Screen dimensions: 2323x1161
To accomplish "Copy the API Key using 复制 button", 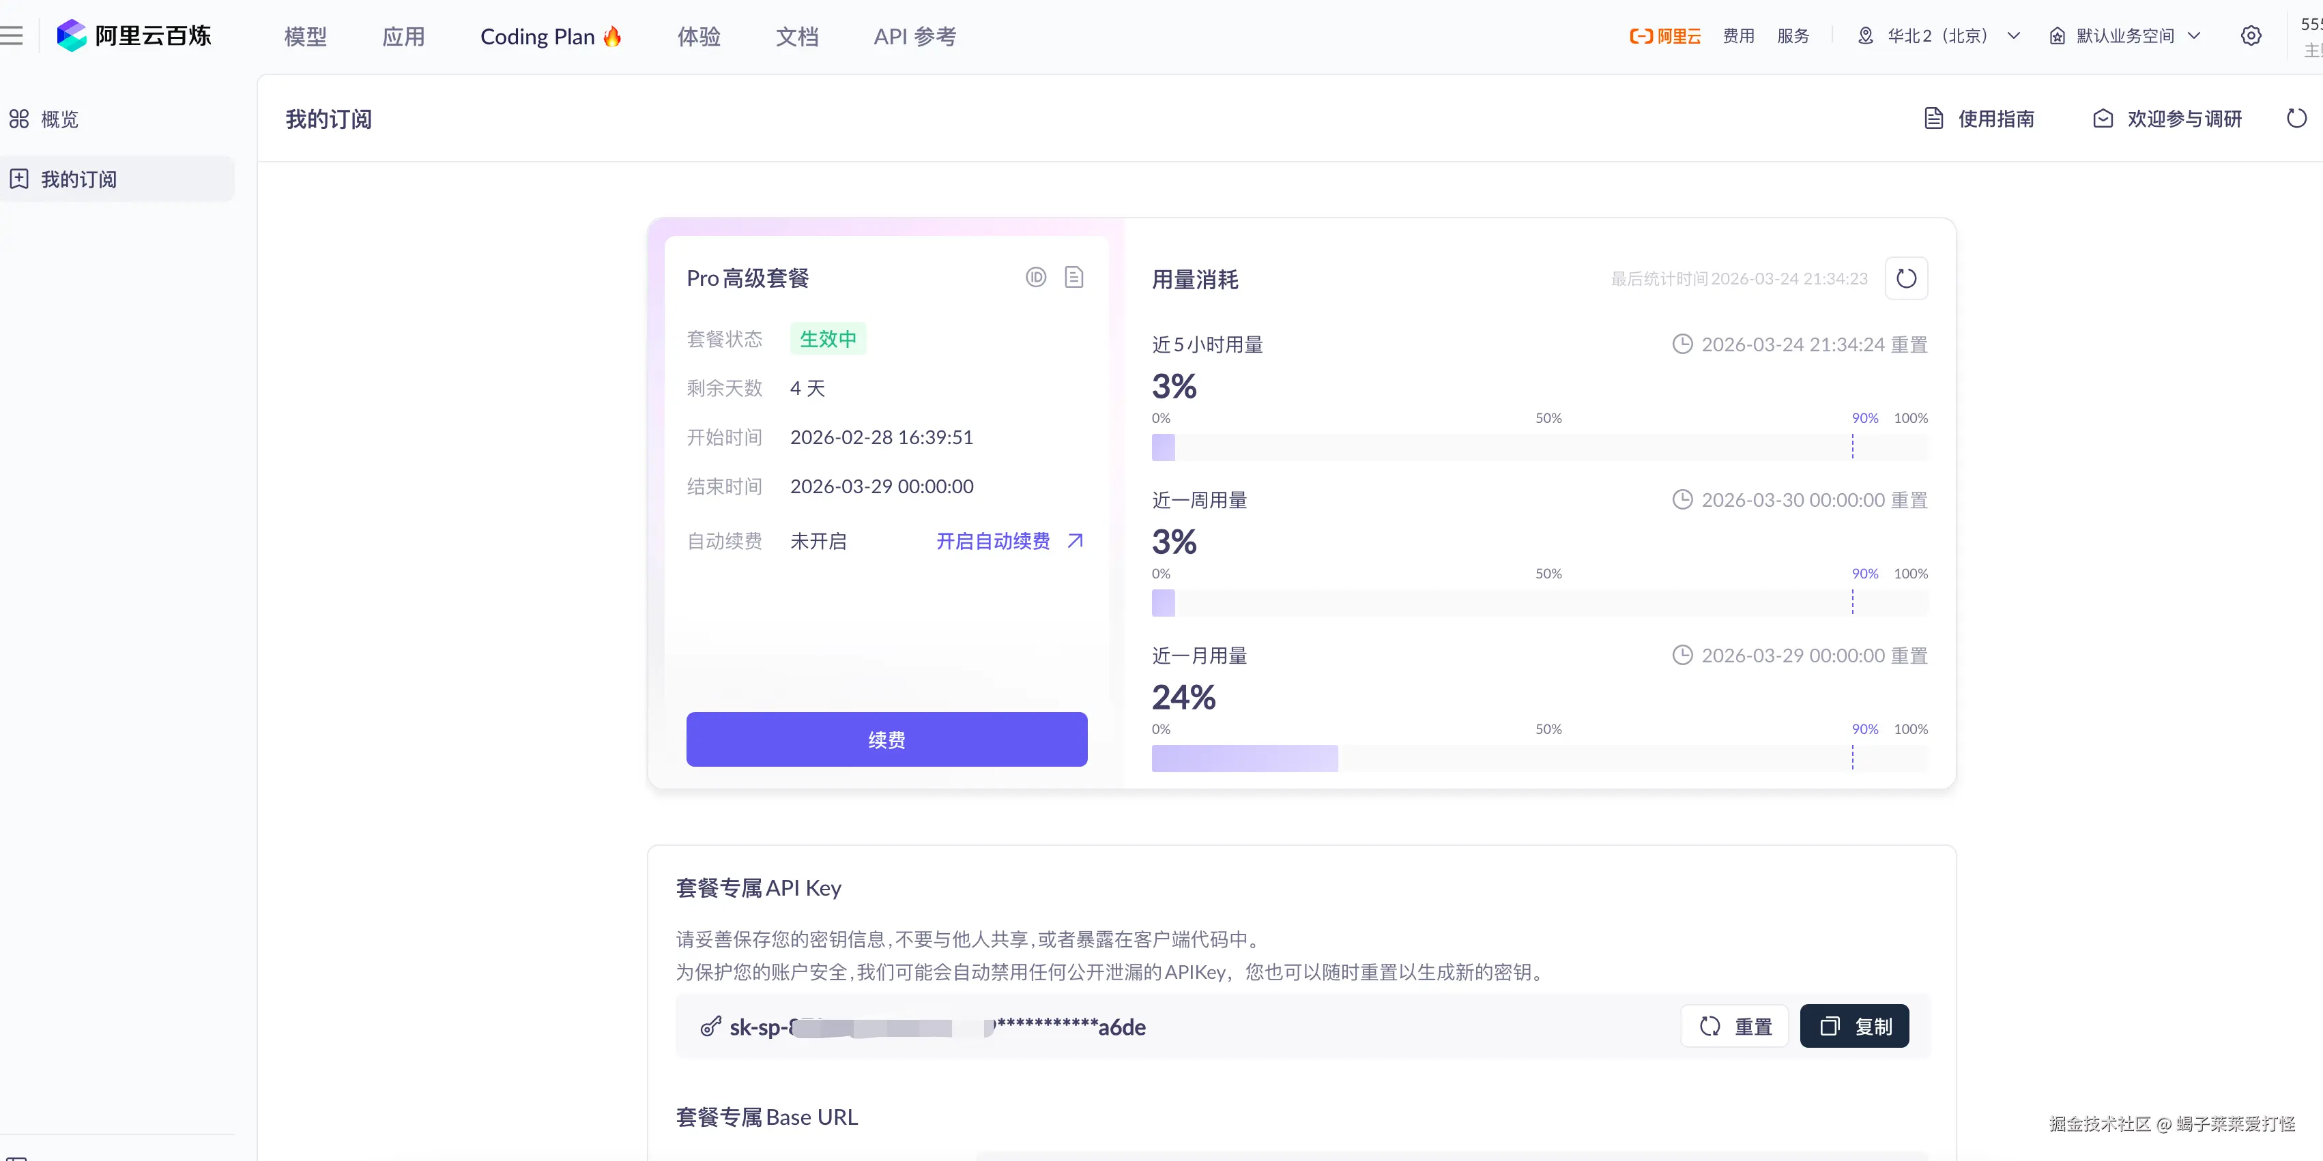I will tap(1854, 1026).
